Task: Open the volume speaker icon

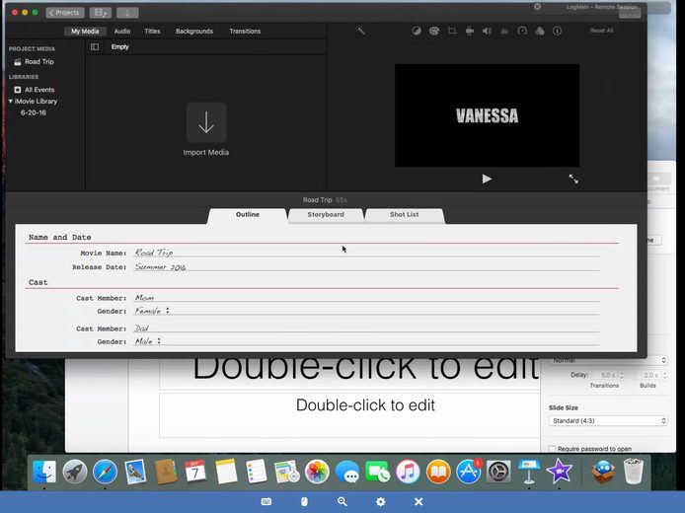Action: pyautogui.click(x=487, y=31)
